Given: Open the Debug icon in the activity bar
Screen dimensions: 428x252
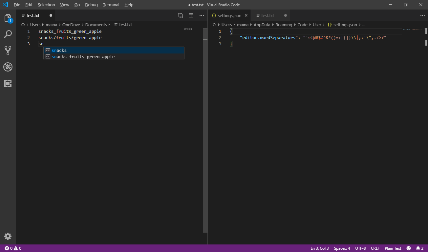Looking at the screenshot, I should 8,67.
